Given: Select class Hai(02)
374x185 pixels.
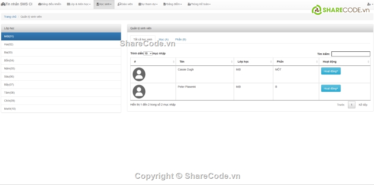Looking at the screenshot, I should tap(61, 44).
